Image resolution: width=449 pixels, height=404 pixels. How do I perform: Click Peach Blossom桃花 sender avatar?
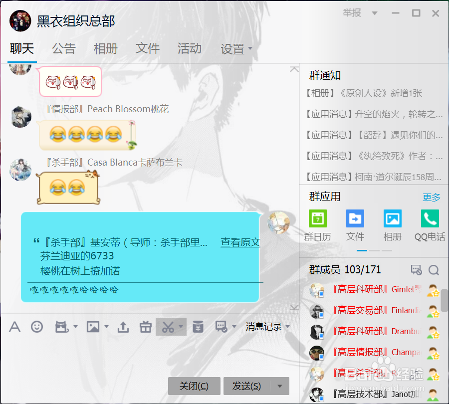[21, 117]
